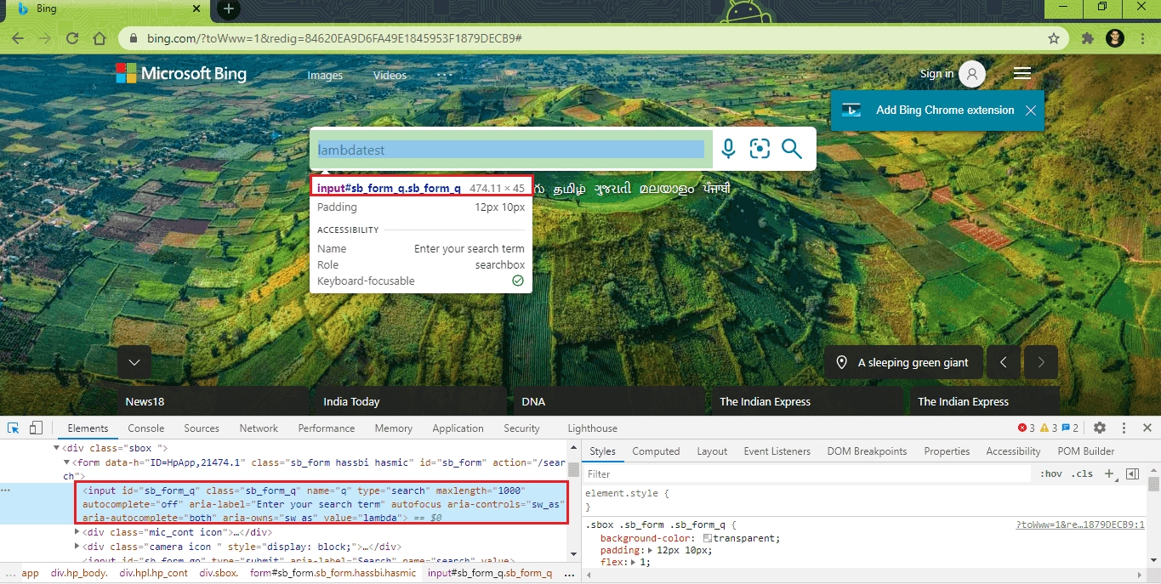The height and width of the screenshot is (584, 1161).
Task: Open Bing Images link
Action: [325, 75]
